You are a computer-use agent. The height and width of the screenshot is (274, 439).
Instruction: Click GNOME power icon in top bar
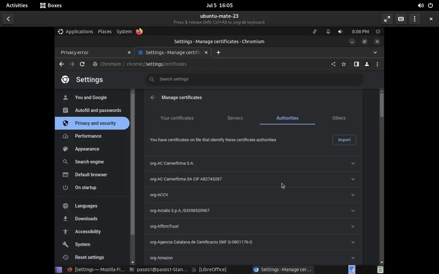tap(430, 5)
